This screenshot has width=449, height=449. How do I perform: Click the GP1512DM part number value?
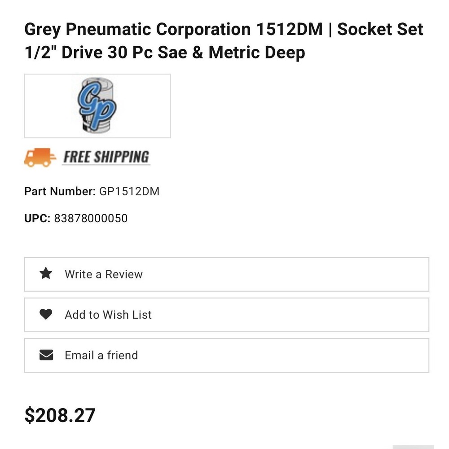coord(129,191)
